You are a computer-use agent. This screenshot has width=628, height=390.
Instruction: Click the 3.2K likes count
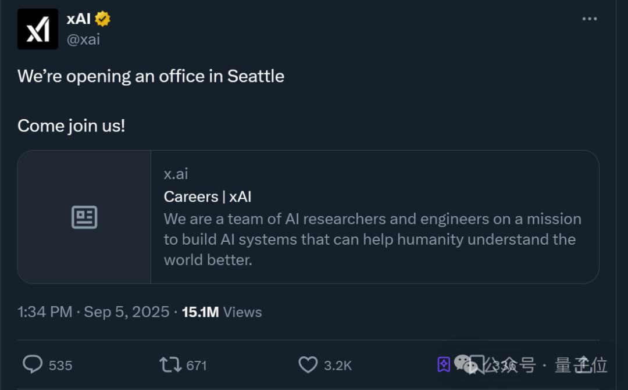coord(338,366)
